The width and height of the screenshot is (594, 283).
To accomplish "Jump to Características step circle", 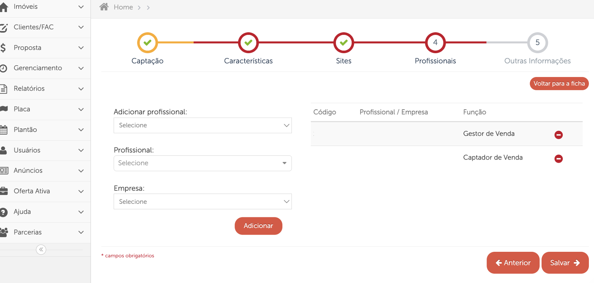I will pos(248,43).
